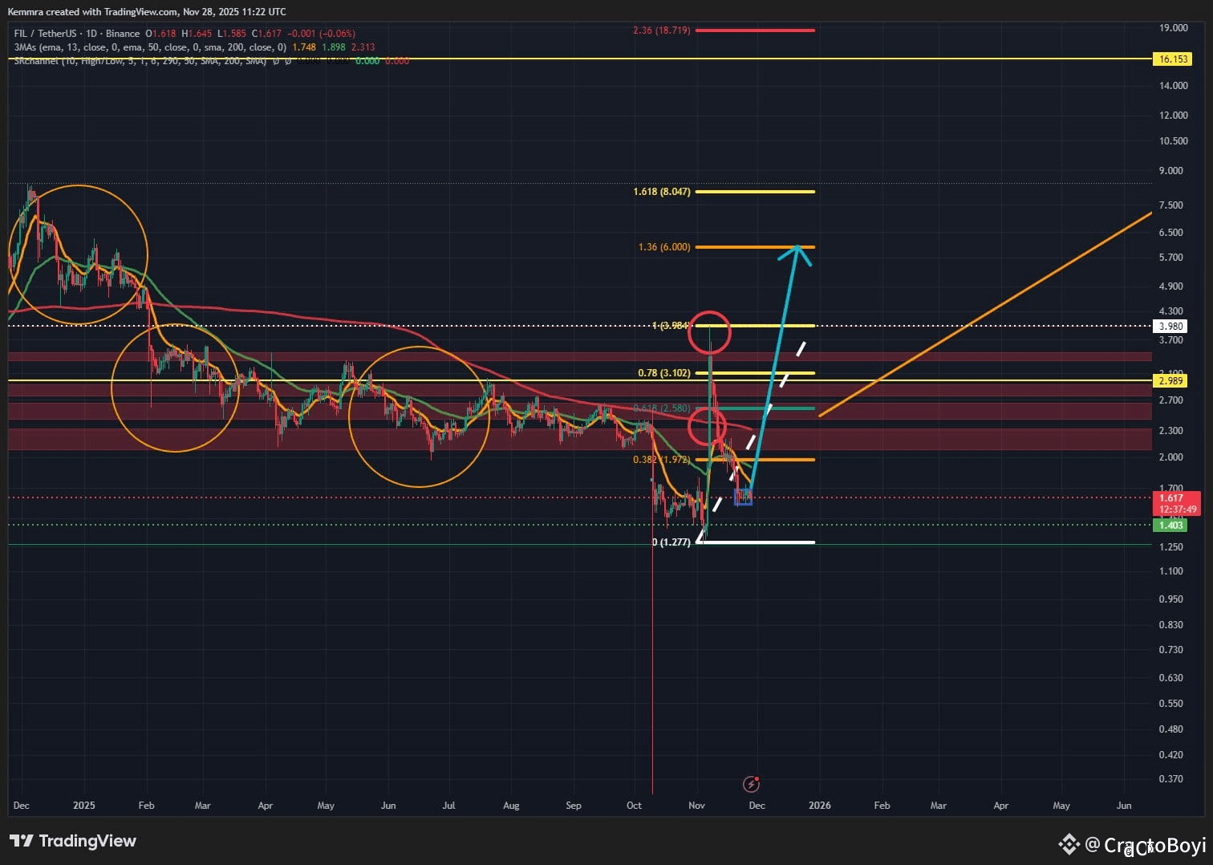
Task: Click the 0.830 price axis label
Action: [1171, 625]
